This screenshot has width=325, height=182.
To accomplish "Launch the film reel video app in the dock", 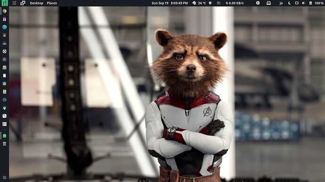I will [x=4, y=51].
